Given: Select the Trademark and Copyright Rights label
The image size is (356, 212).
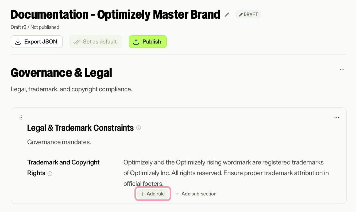Looking at the screenshot, I should (63, 168).
